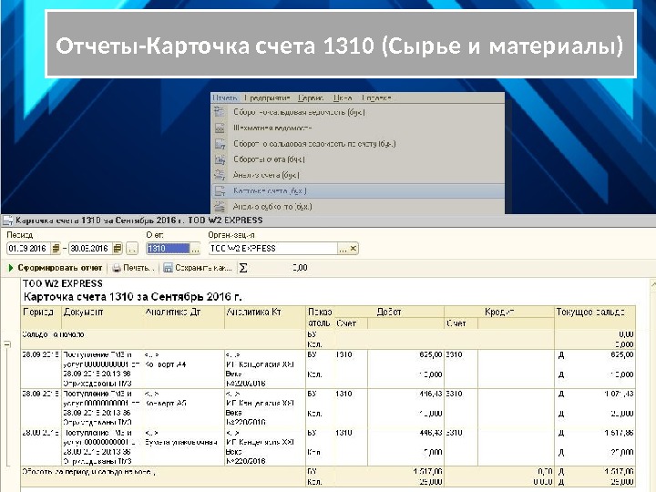Screen dimensions: 656x492
Task: Click icon beside Анализ счета
Action: [220, 175]
